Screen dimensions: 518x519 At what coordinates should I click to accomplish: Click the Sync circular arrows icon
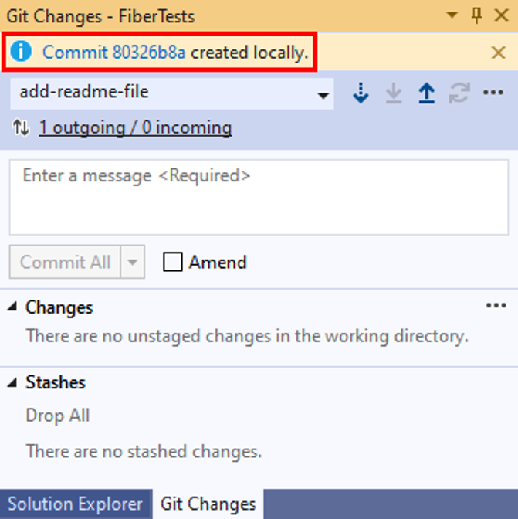[459, 93]
